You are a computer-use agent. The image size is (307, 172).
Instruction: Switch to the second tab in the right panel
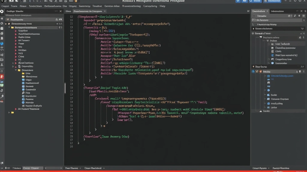pos(278,11)
